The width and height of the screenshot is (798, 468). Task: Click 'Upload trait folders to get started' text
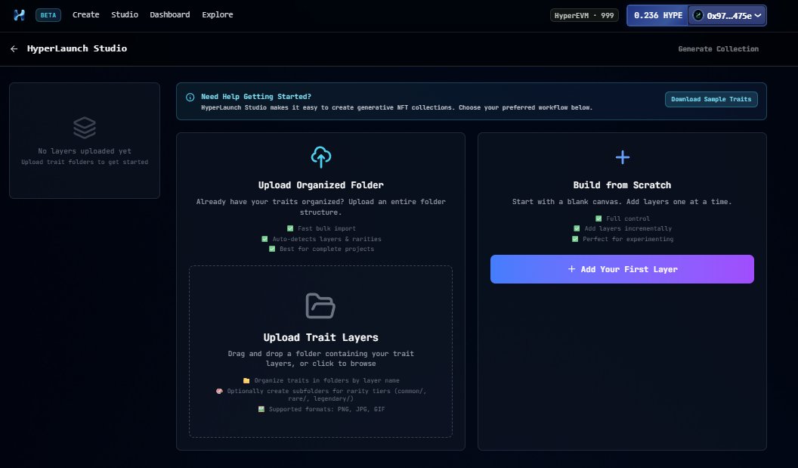(85, 162)
